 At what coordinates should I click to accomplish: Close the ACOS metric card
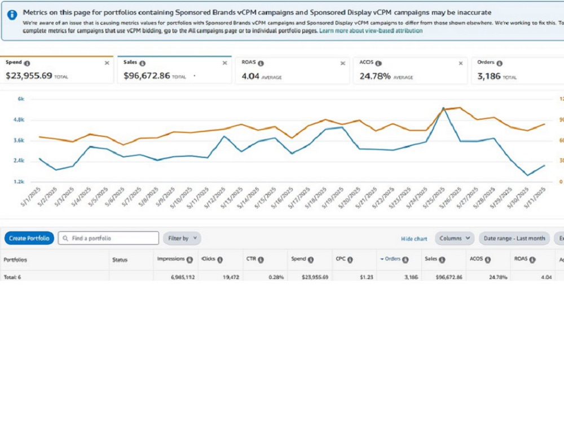pyautogui.click(x=461, y=63)
